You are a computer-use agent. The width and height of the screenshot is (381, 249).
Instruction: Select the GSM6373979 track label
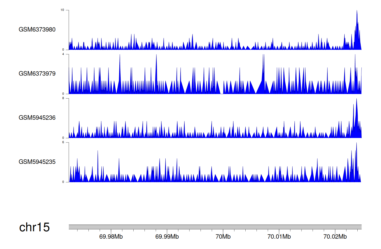(37, 74)
